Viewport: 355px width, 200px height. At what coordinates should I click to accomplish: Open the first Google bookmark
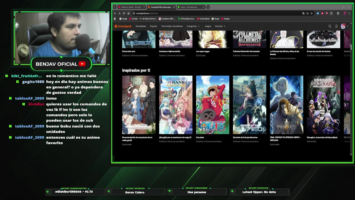(x=123, y=19)
